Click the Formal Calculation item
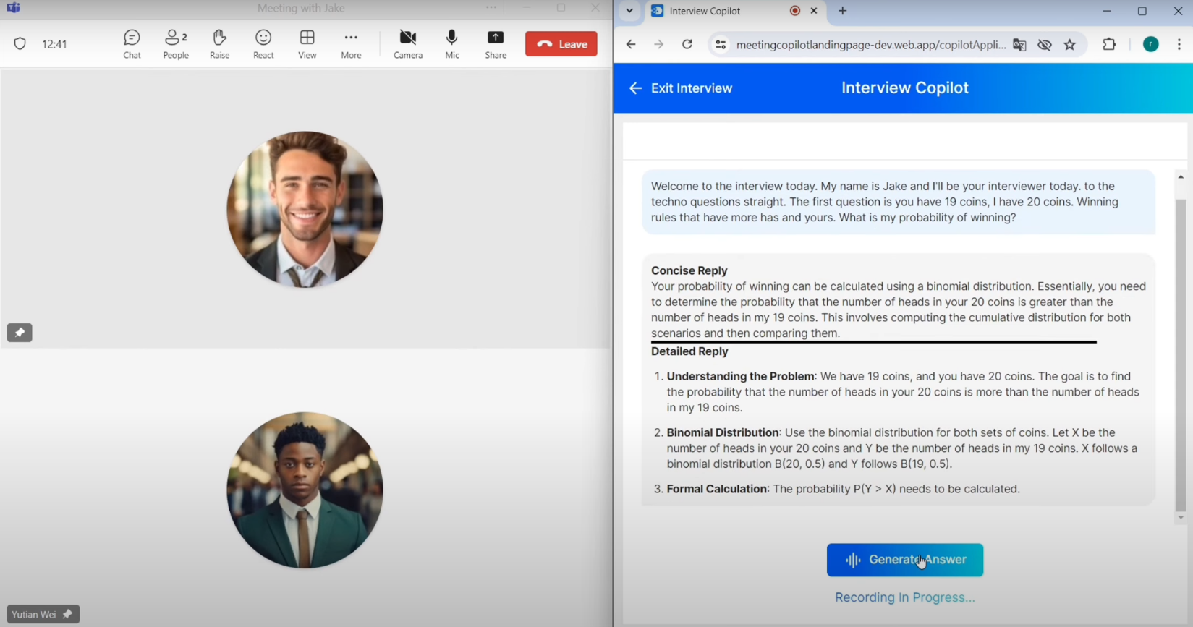Viewport: 1193px width, 627px height. [837, 489]
